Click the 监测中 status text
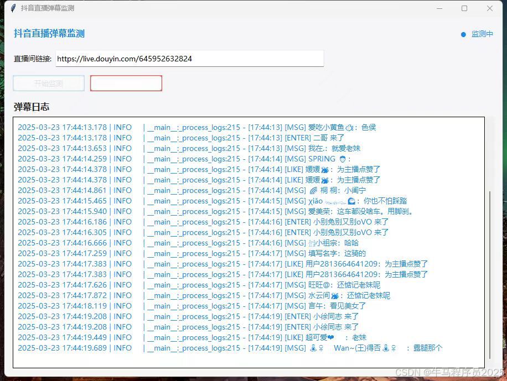This screenshot has height=381, width=507. [482, 34]
